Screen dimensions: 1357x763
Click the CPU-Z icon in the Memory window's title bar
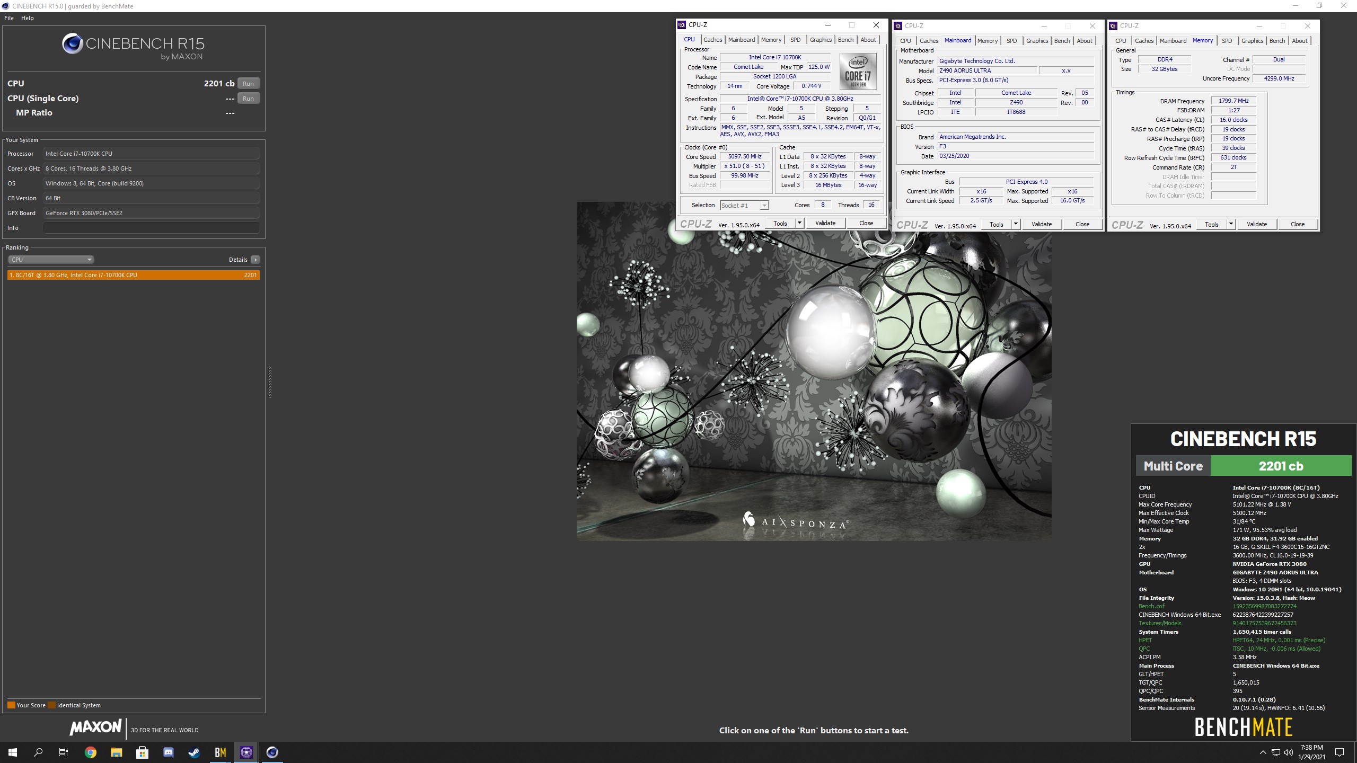[1114, 26]
